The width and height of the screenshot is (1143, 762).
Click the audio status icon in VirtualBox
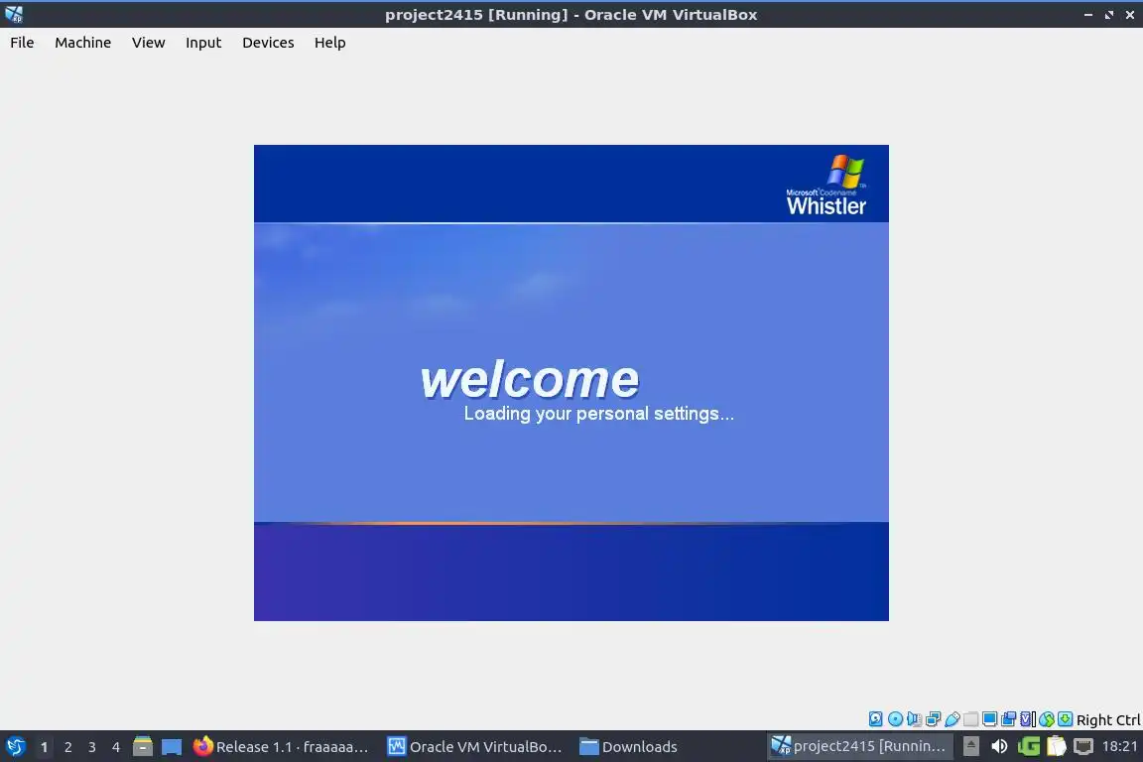914,719
